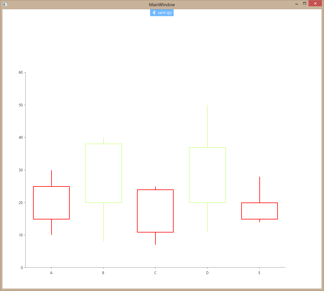324x291 pixels.
Task: Click the y-axis value 10
Action: tap(21, 235)
